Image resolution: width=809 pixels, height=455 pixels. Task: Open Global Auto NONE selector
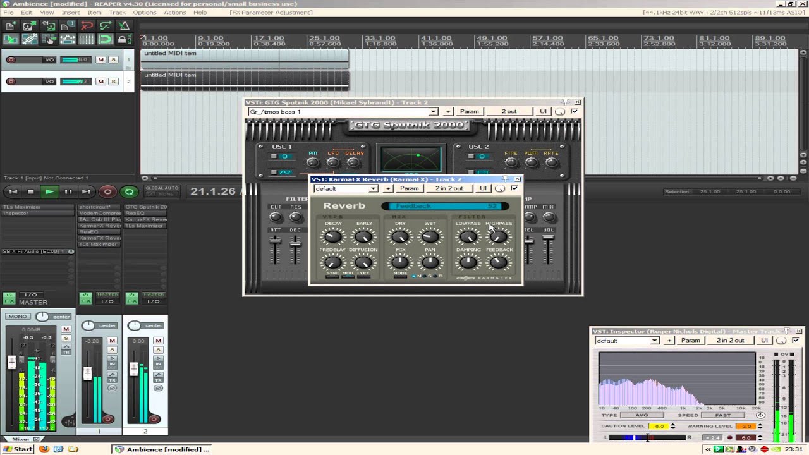[x=161, y=194]
